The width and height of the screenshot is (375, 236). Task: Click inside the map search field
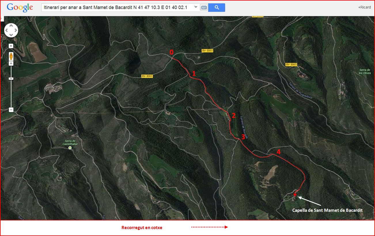click(x=115, y=7)
